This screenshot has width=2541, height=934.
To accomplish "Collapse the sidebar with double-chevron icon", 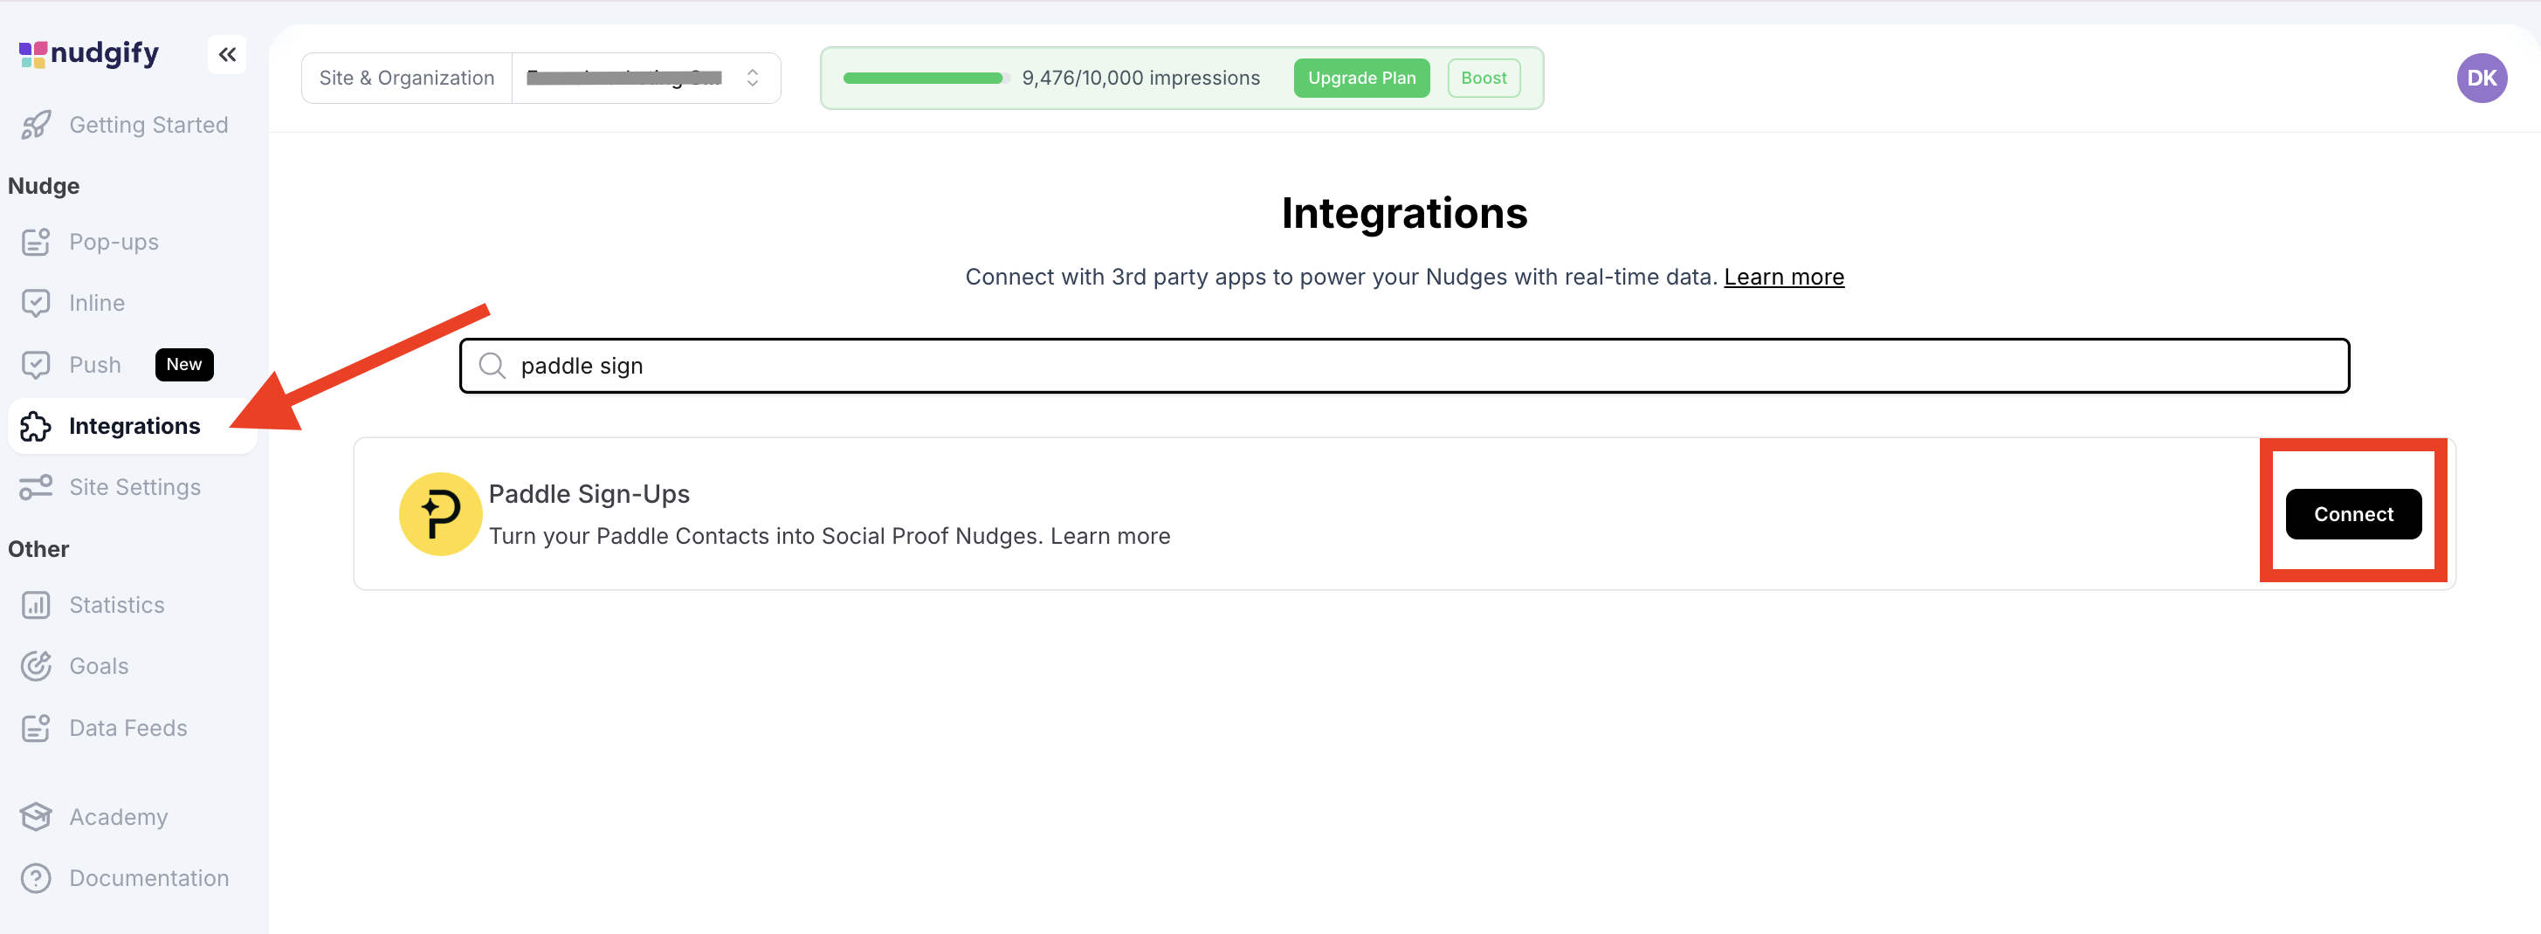I will tap(227, 54).
